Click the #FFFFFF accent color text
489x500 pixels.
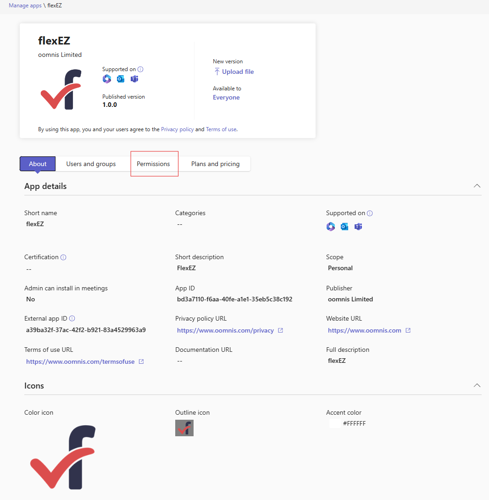pos(354,423)
